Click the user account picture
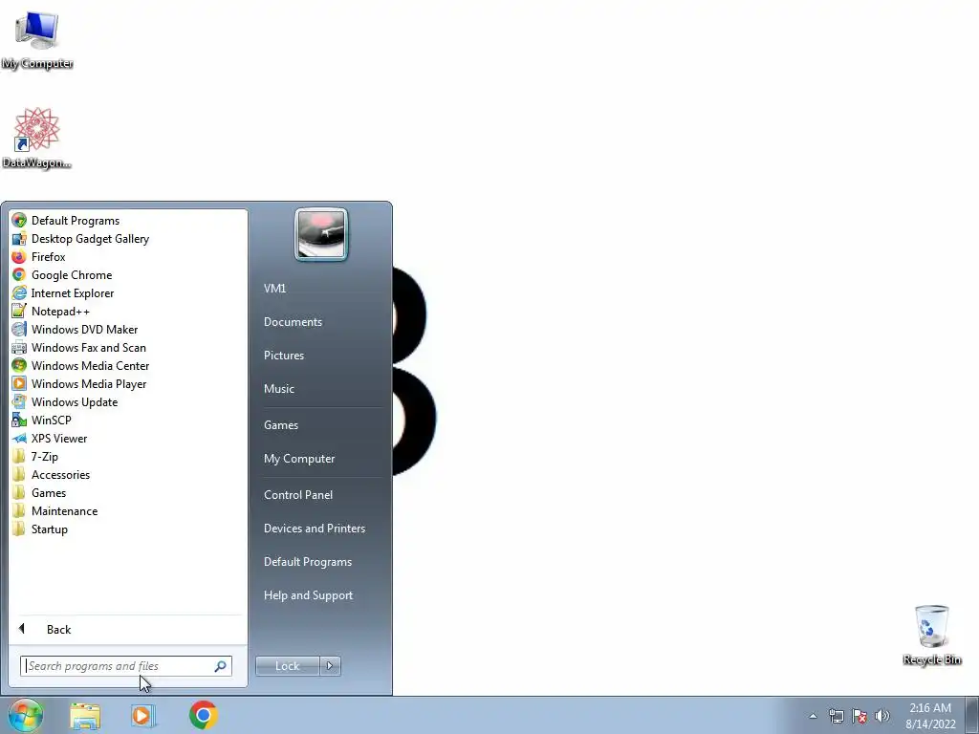The height and width of the screenshot is (734, 979). click(321, 234)
